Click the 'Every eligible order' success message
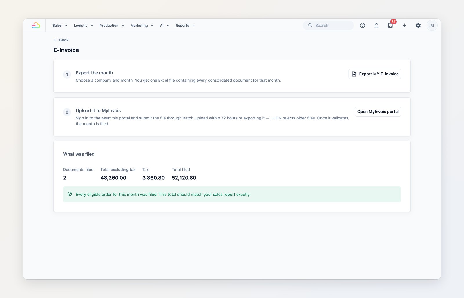The width and height of the screenshot is (464, 298). tap(163, 195)
